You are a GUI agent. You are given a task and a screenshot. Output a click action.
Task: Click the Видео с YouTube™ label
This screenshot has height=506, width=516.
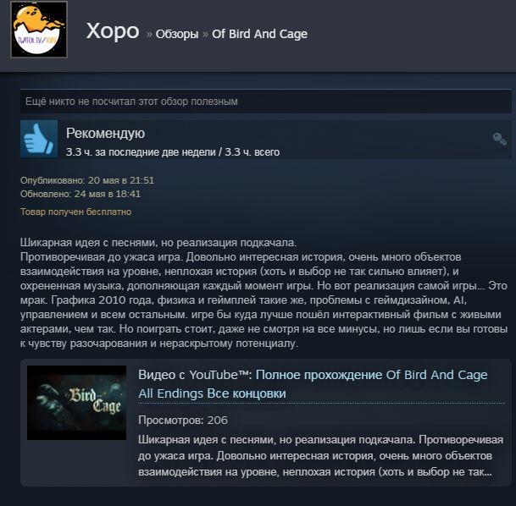(195, 375)
